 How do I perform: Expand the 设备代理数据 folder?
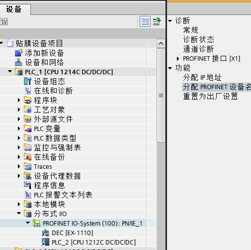(x=19, y=176)
